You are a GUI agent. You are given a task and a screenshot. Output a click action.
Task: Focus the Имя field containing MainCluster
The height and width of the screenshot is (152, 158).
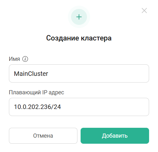tap(79, 73)
